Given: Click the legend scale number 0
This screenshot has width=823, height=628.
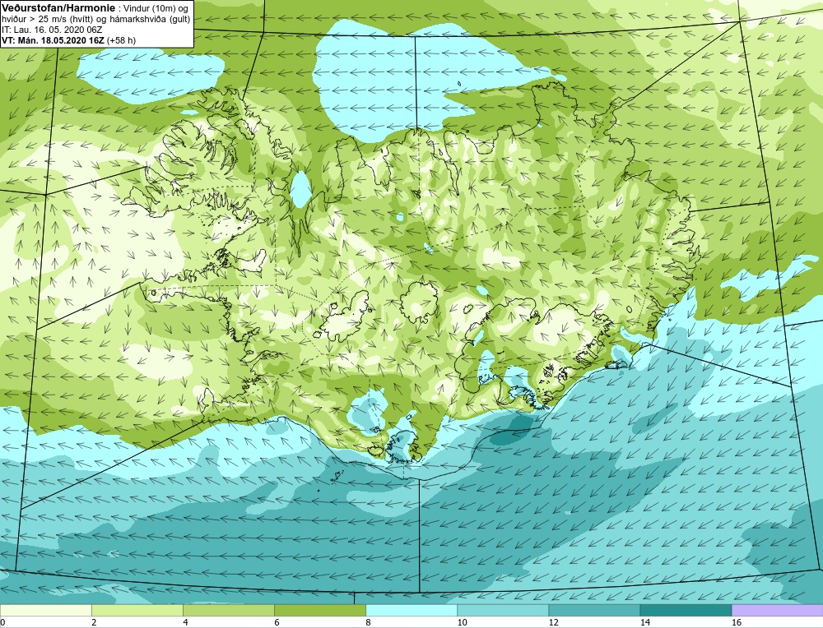Looking at the screenshot, I should pyautogui.click(x=2, y=622).
